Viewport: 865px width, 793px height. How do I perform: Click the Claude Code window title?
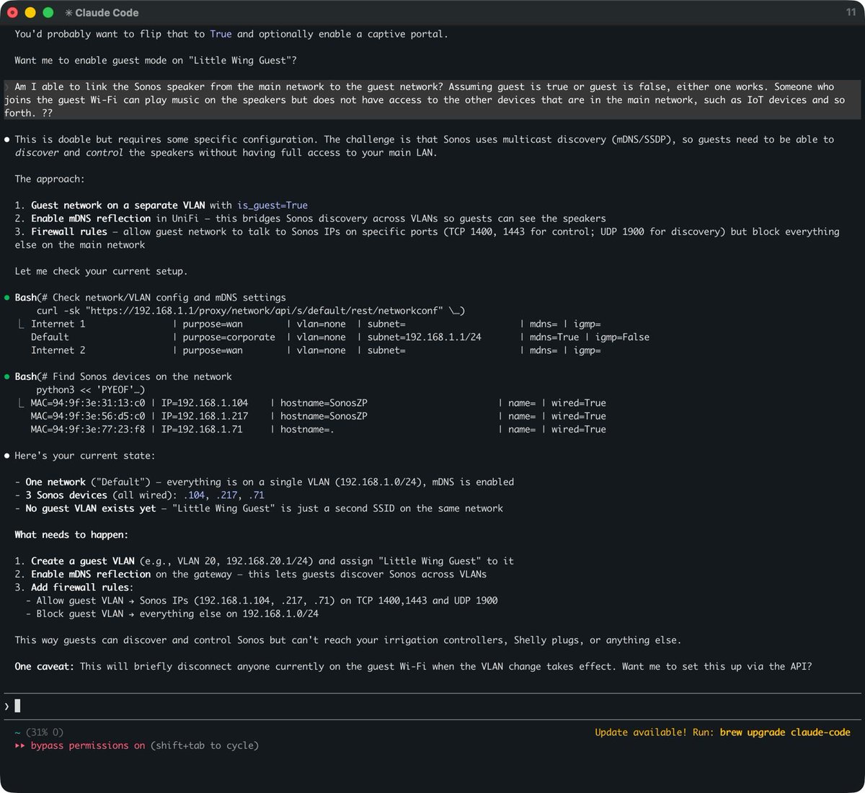click(102, 13)
